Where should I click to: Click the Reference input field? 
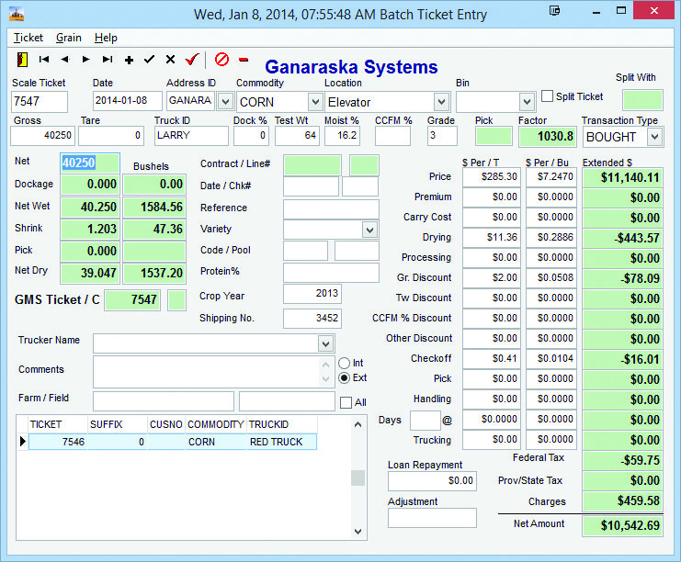[x=331, y=208]
